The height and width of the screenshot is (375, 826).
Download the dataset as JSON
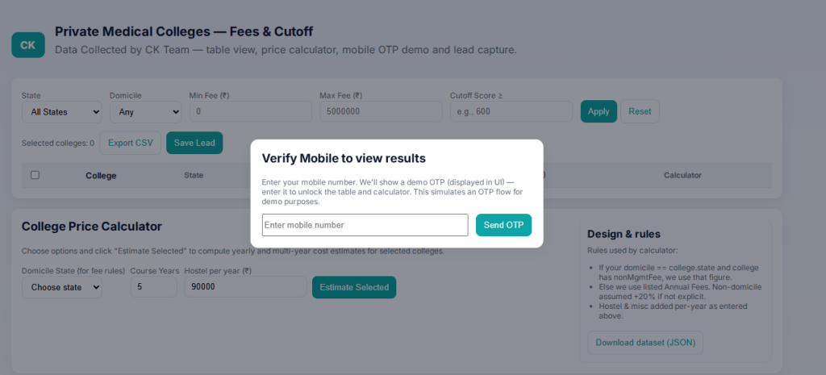[645, 343]
